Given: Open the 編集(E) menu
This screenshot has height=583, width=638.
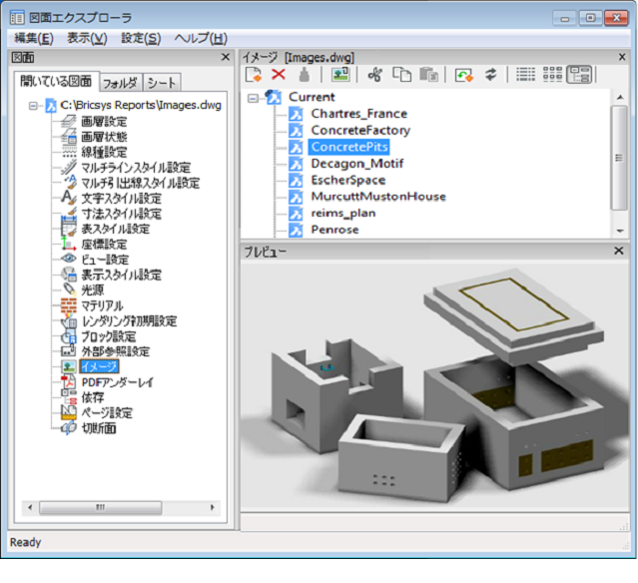Looking at the screenshot, I should [x=34, y=39].
